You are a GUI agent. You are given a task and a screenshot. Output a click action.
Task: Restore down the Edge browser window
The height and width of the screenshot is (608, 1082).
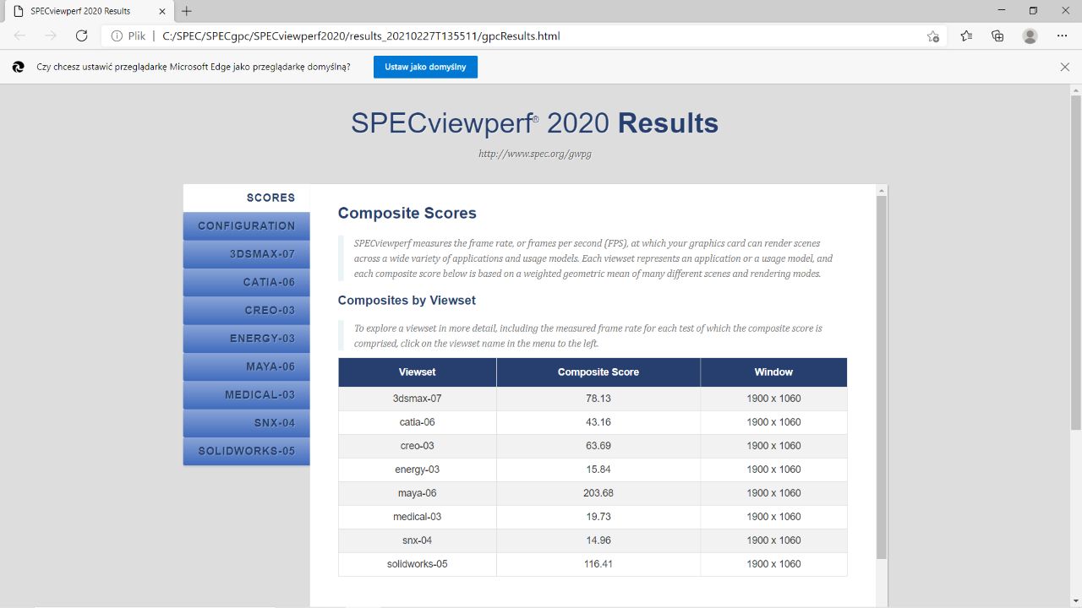pos(1033,11)
